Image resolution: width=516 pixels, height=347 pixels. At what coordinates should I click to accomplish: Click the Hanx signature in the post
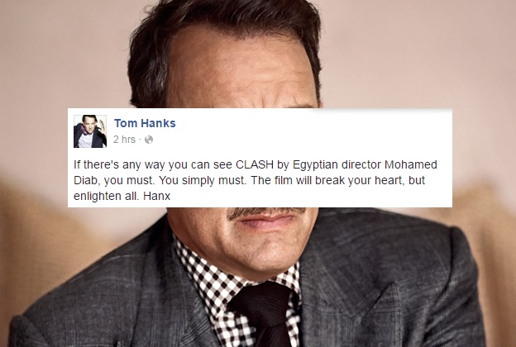[156, 196]
